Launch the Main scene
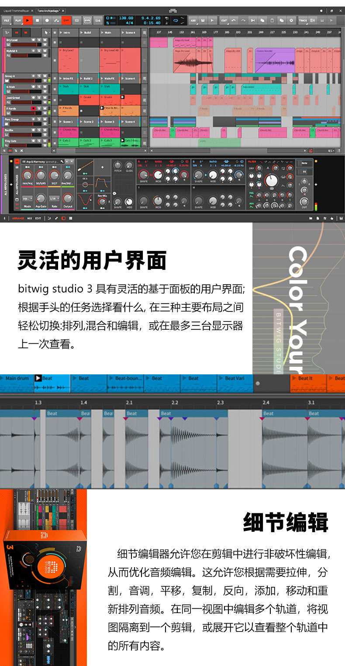 (109, 33)
